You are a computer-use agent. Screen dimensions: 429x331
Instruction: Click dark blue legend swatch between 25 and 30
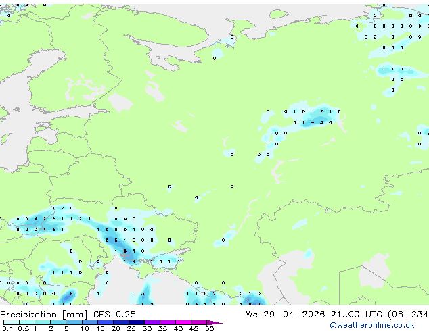click(136, 322)
